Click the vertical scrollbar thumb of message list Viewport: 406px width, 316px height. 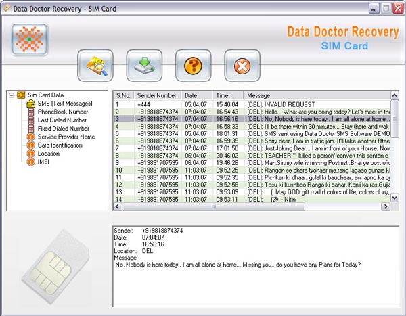tap(394, 119)
